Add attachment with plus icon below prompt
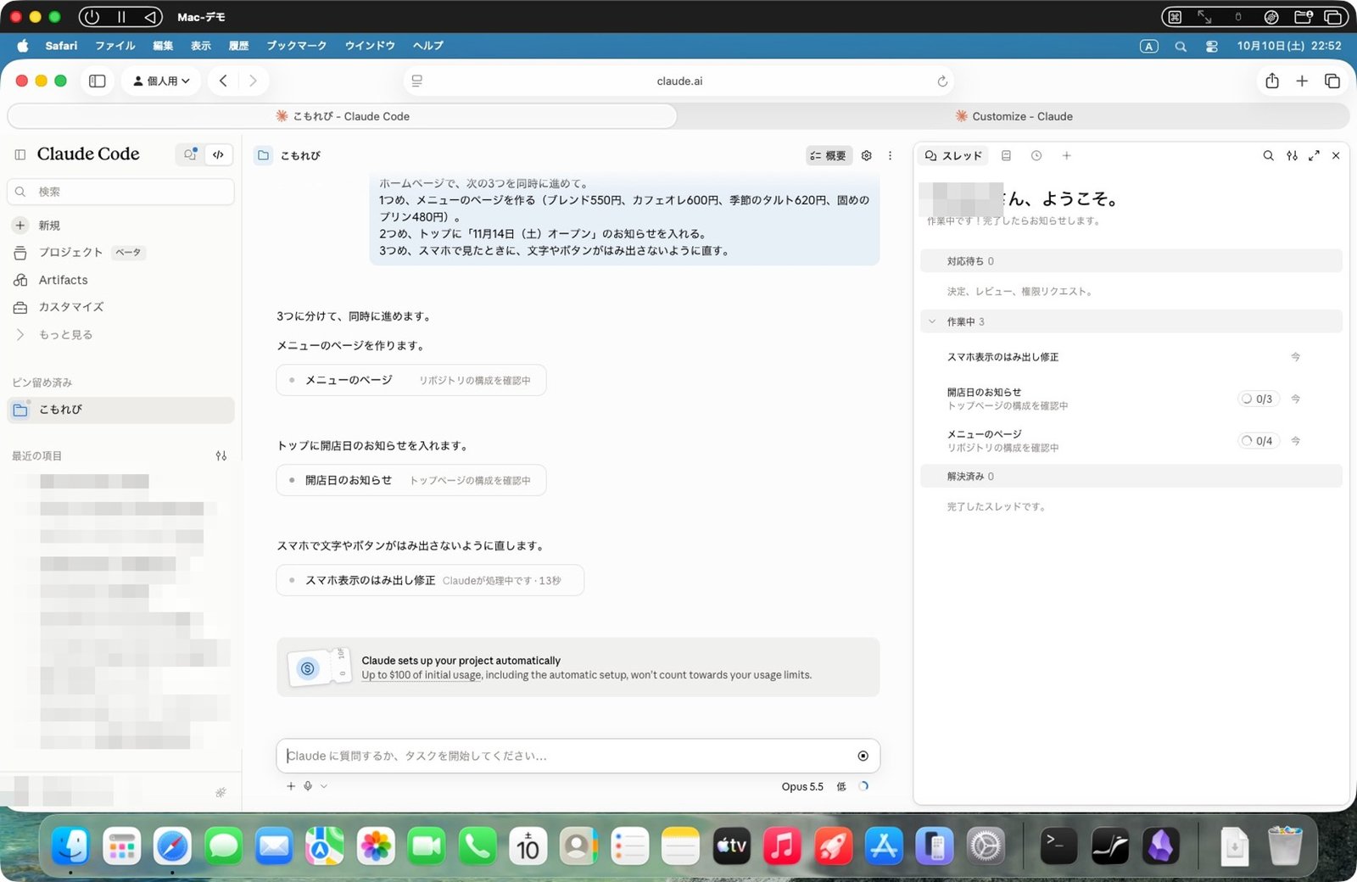 (291, 786)
